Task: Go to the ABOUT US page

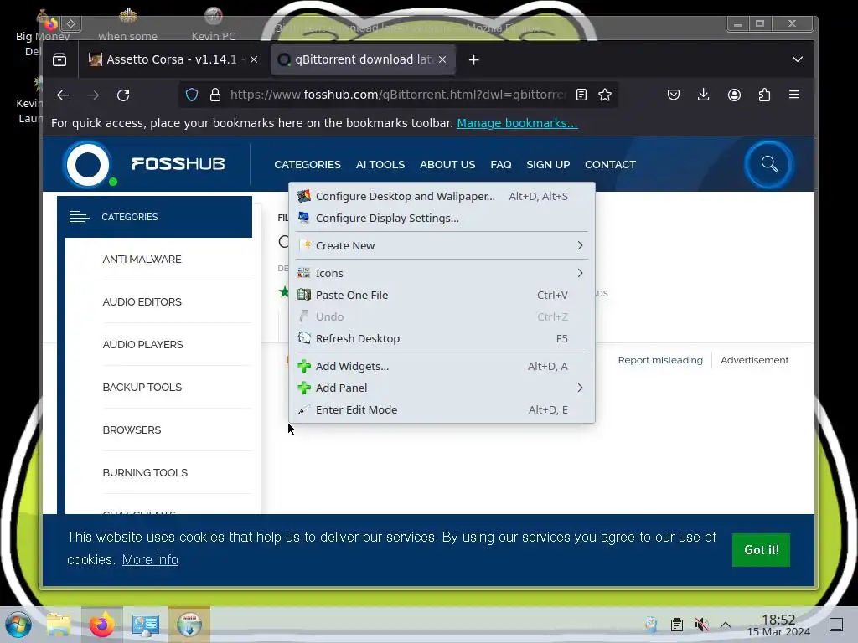Action: (x=447, y=165)
